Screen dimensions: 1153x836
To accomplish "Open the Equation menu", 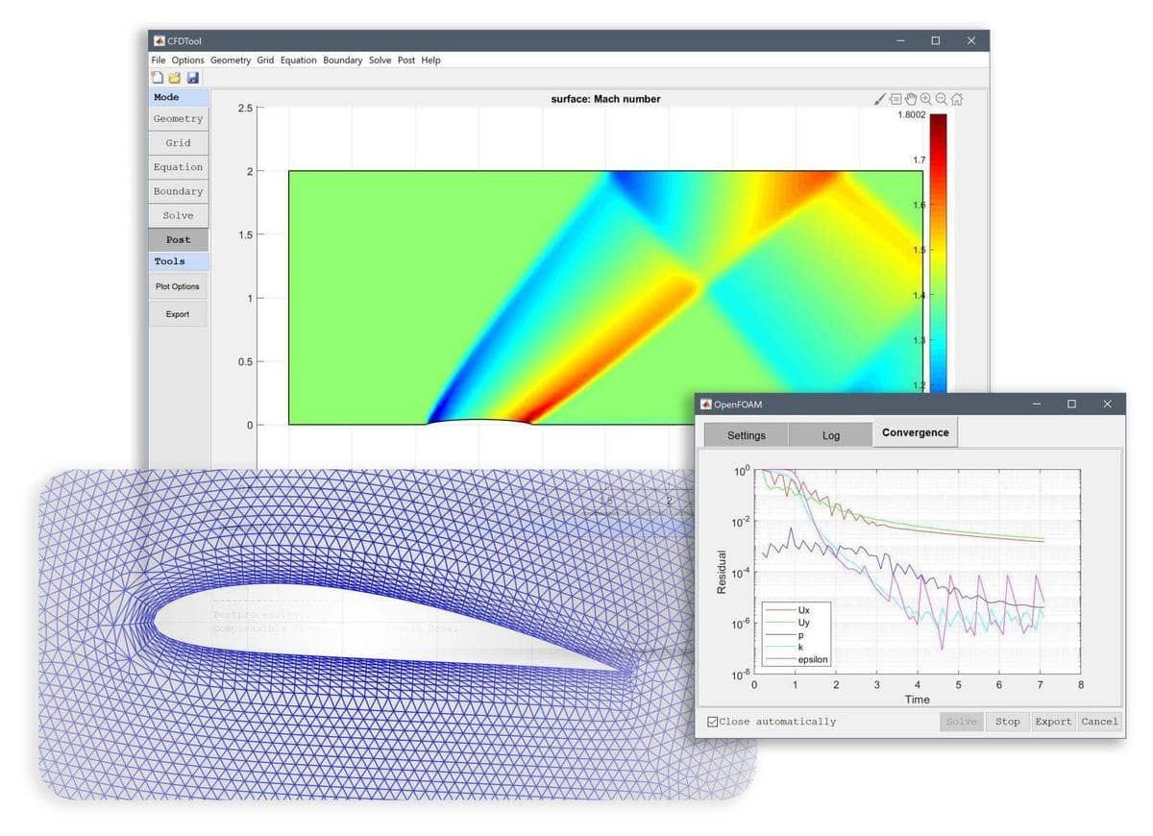I will coord(298,60).
